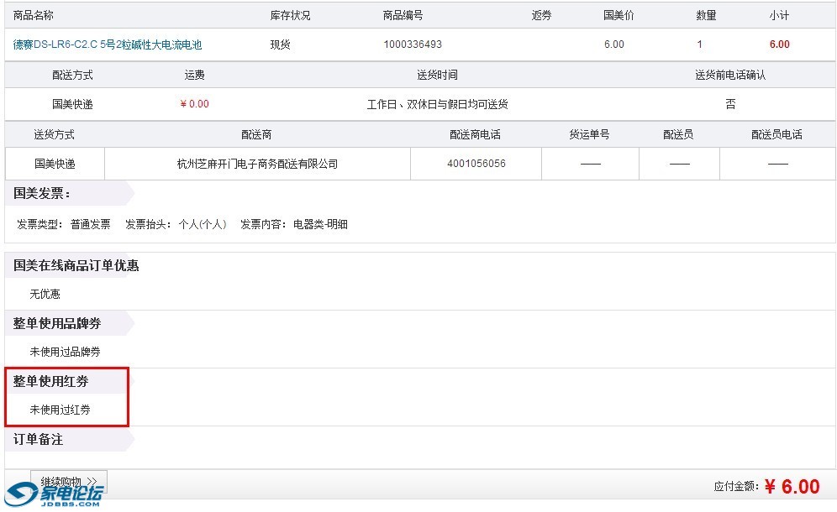Select product number 1000336493
The height and width of the screenshot is (512, 837).
tap(413, 44)
